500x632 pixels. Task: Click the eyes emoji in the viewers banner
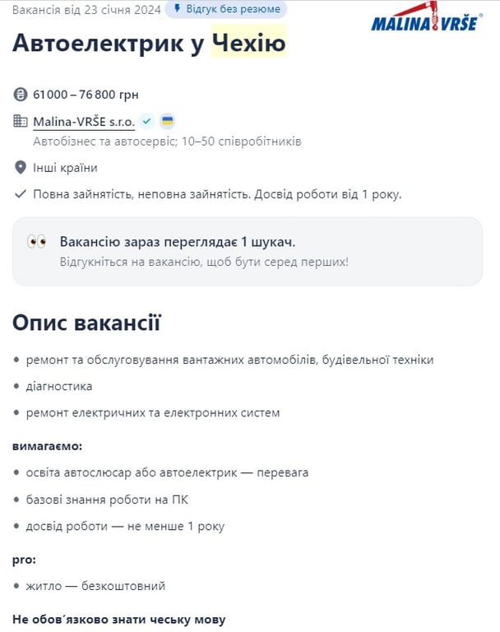(36, 242)
